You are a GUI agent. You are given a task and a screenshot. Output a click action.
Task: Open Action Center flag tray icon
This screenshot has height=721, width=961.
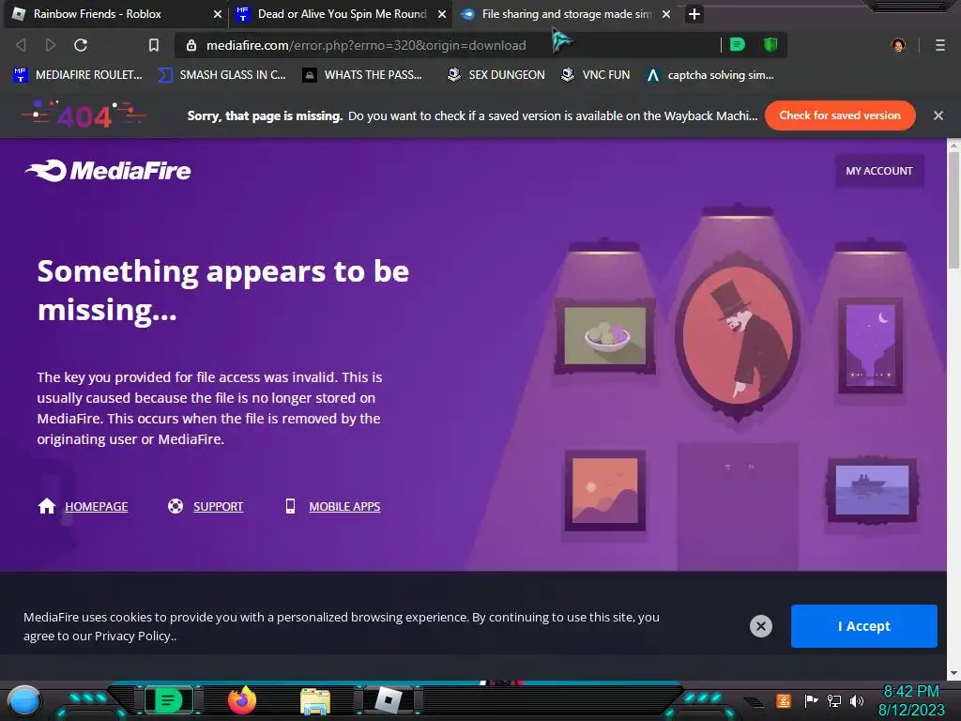811,700
